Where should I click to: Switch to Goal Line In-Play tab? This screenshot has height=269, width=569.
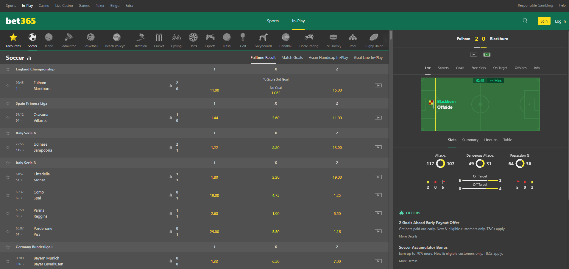click(x=368, y=58)
